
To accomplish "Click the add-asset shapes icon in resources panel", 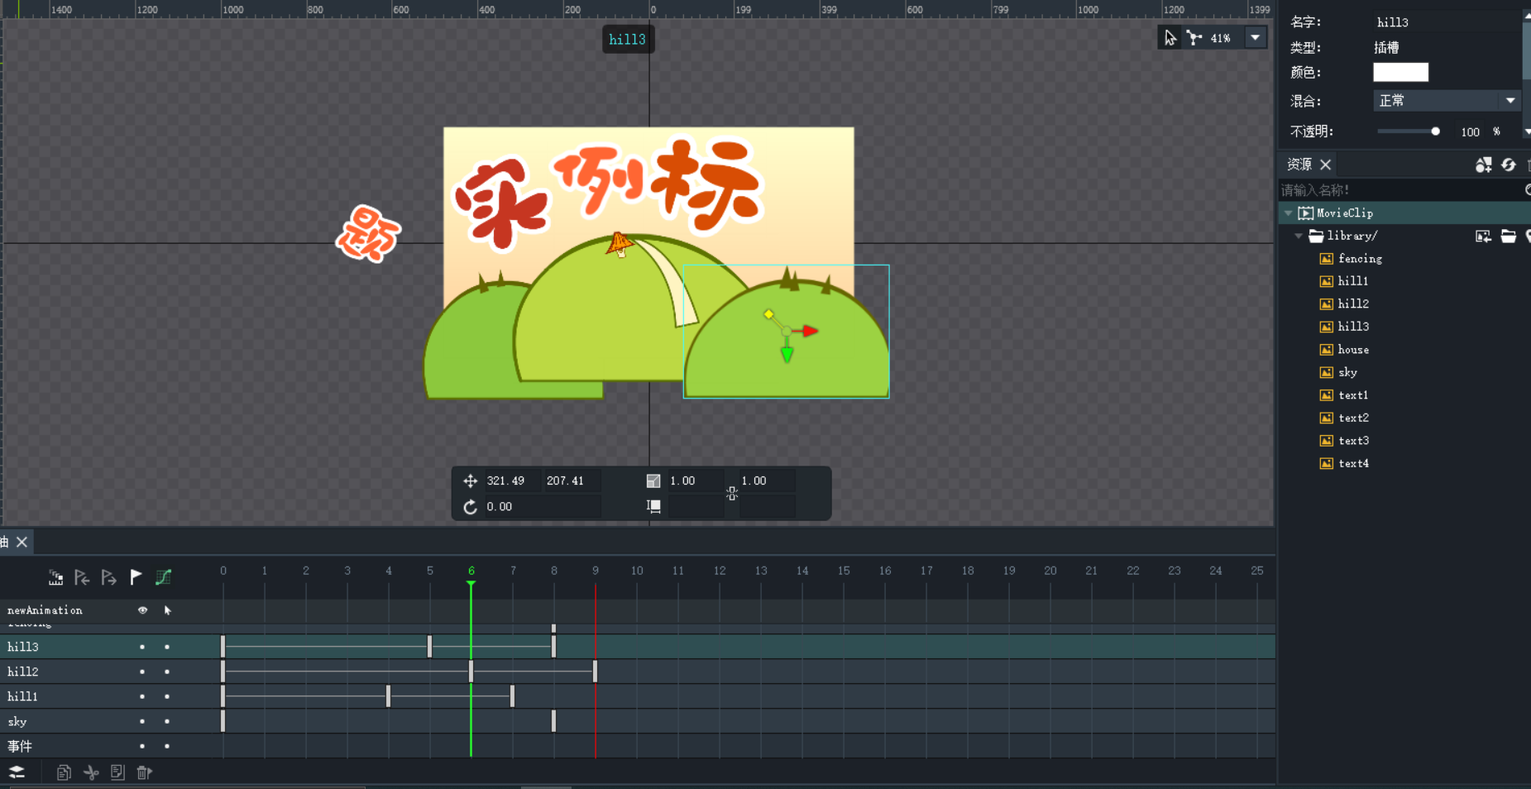I will (x=1483, y=165).
